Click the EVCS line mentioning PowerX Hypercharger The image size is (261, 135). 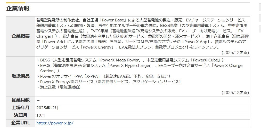point(140,66)
